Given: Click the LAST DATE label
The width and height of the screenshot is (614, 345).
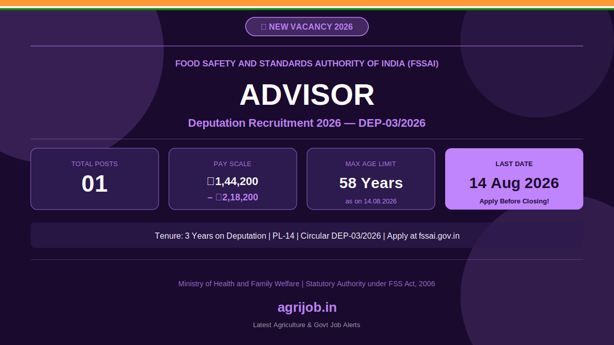Looking at the screenshot, I should point(514,164).
